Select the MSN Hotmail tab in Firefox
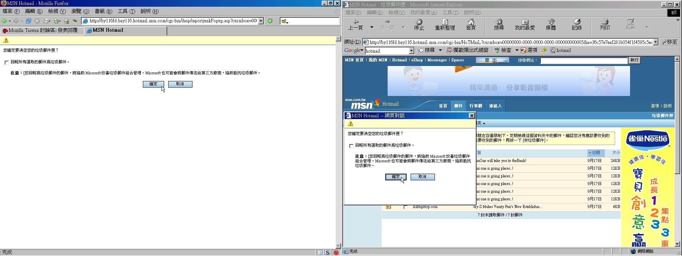682x256 pixels. coord(126,30)
